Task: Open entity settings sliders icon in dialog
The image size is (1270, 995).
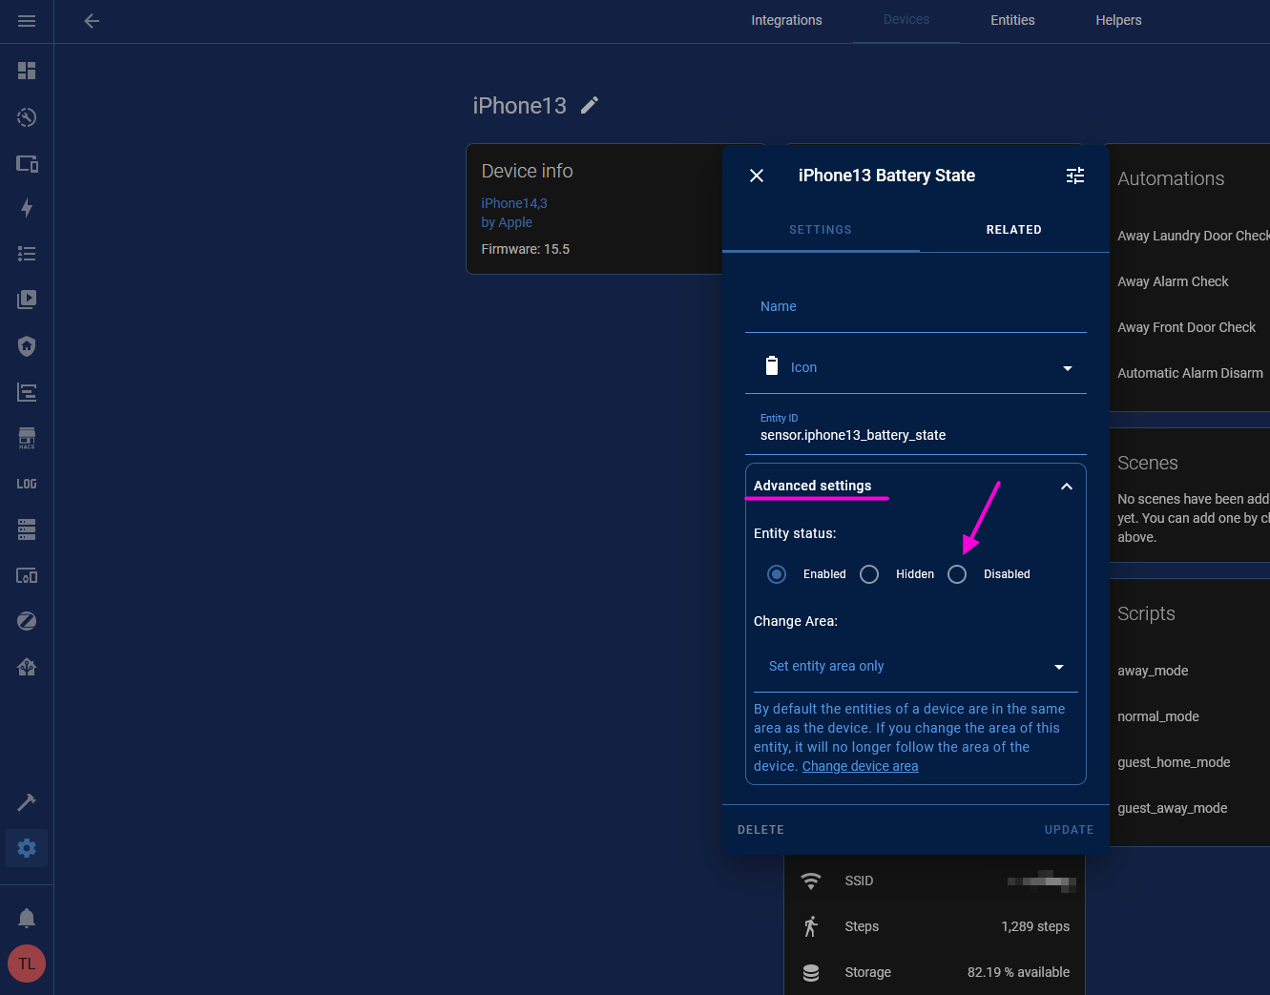Action: (1075, 176)
